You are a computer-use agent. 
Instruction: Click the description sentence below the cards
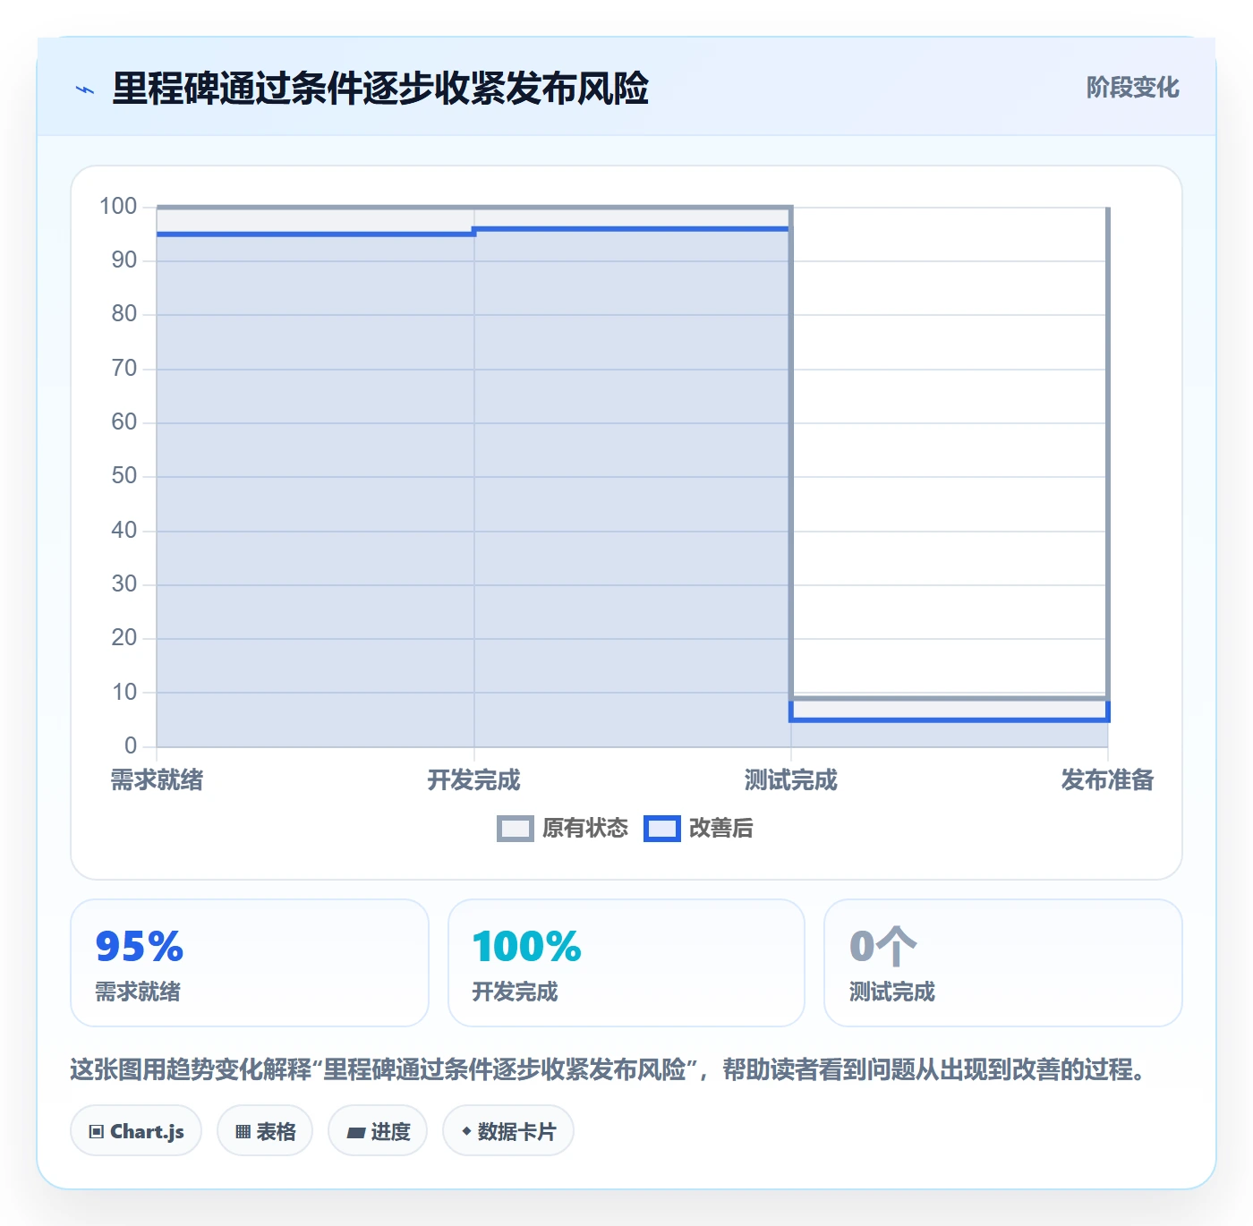coord(609,1069)
